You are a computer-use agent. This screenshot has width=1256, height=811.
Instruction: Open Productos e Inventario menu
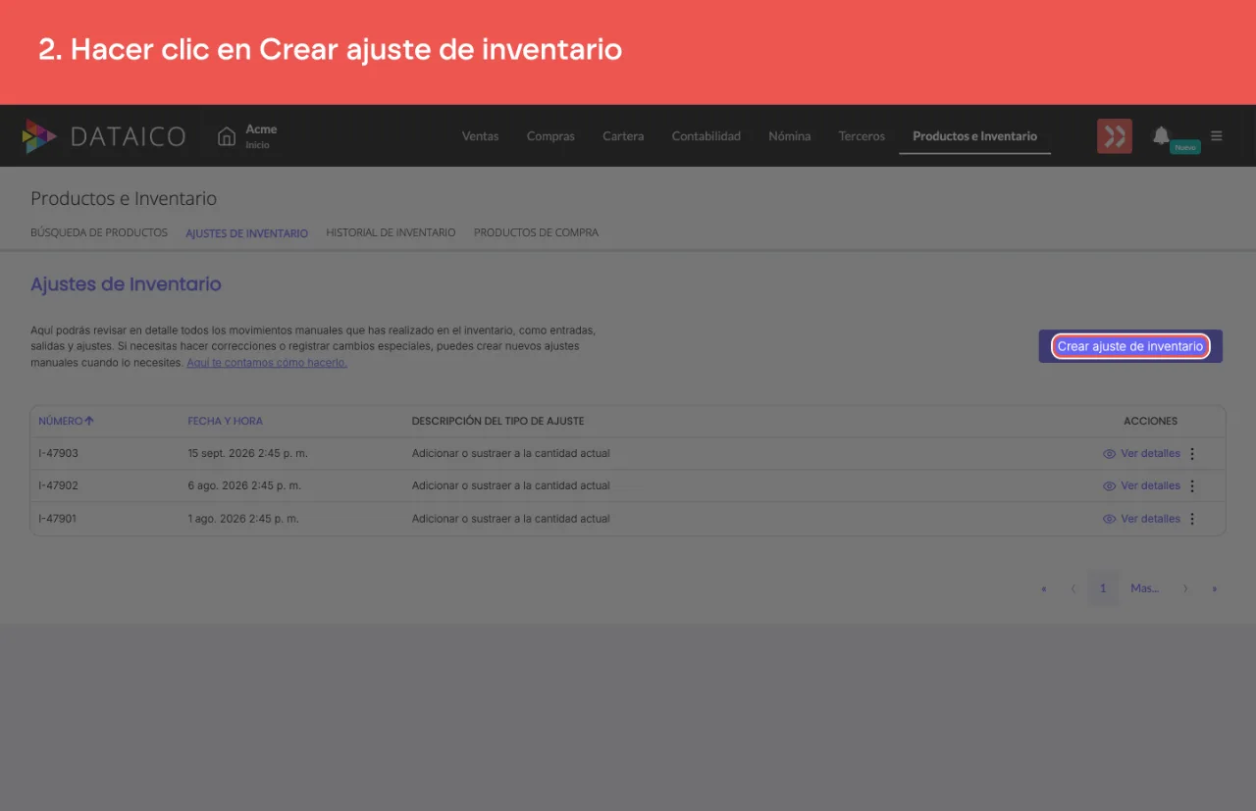[x=974, y=136]
